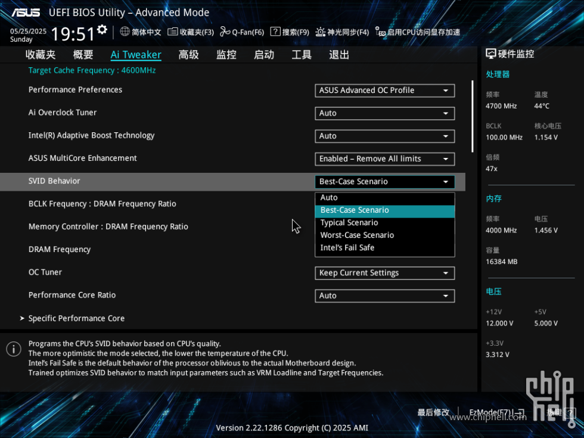
Task: Open the 启动 boot tab
Action: click(x=264, y=55)
